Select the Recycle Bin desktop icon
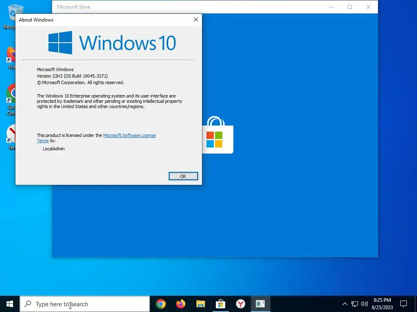This screenshot has height=312, width=417. (10, 16)
